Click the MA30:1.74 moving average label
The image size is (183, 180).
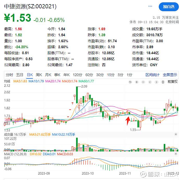click(70, 81)
